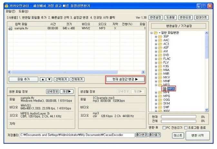The width and height of the screenshot is (217, 149).
Task: Expand the MKV tree node
Action: point(156,78)
